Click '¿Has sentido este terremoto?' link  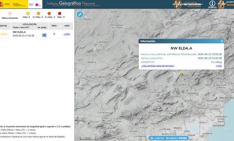157,66
